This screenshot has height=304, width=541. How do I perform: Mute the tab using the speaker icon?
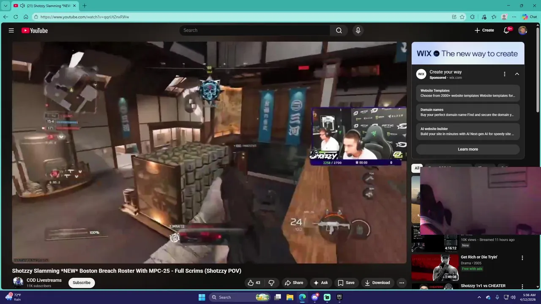coord(22,6)
